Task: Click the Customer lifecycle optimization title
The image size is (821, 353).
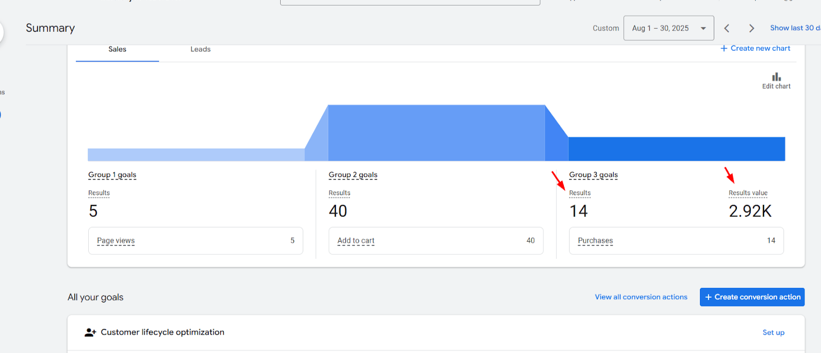Action: coord(163,333)
